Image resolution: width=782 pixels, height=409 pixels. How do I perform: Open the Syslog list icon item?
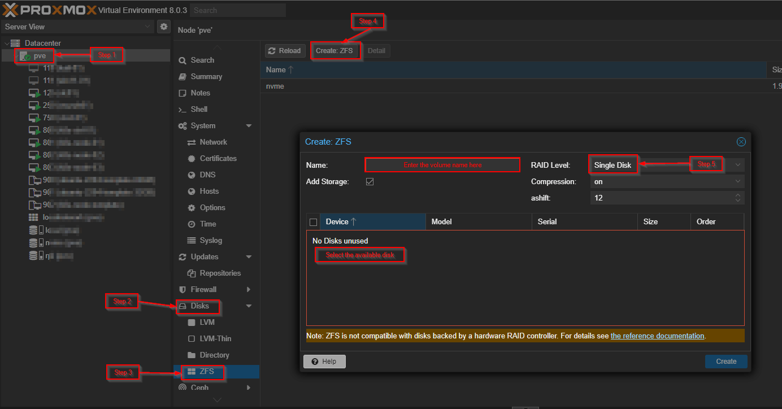205,240
